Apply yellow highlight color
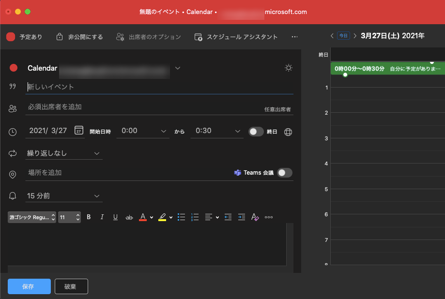Screen dimensions: 445x299 point(162,217)
